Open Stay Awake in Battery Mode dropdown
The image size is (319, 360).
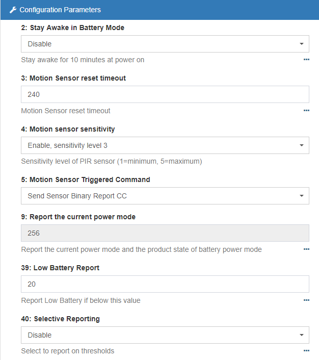pyautogui.click(x=165, y=44)
